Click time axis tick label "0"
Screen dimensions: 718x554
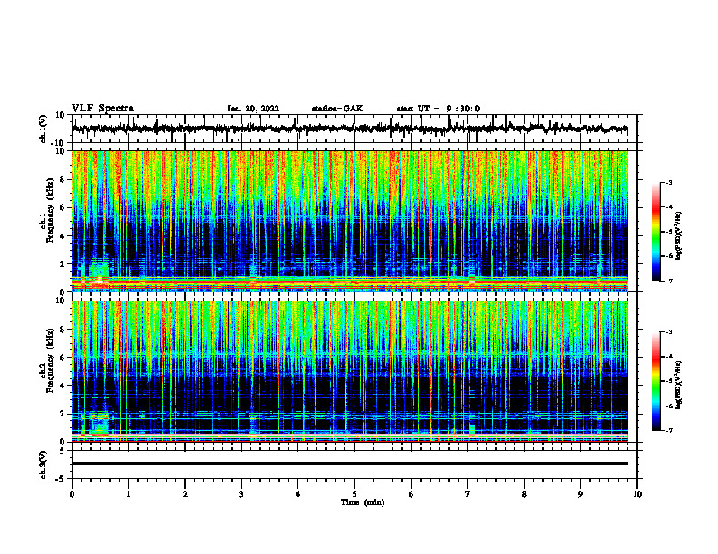pos(72,494)
